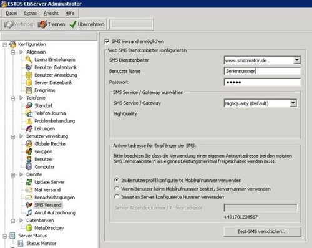This screenshot has width=312, height=248.
Task: Select the Benutzer Datenbank icon
Action: [x=29, y=67]
